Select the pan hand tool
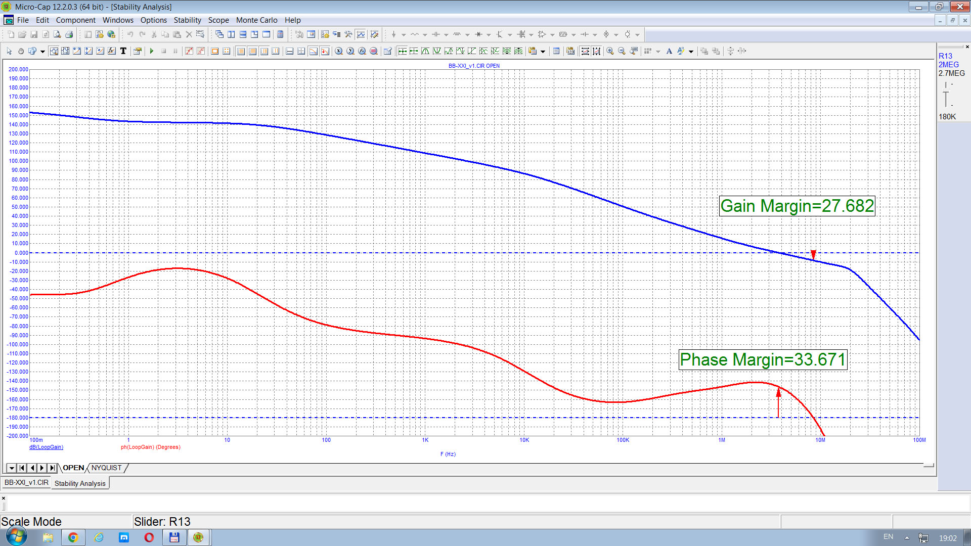 coord(21,51)
